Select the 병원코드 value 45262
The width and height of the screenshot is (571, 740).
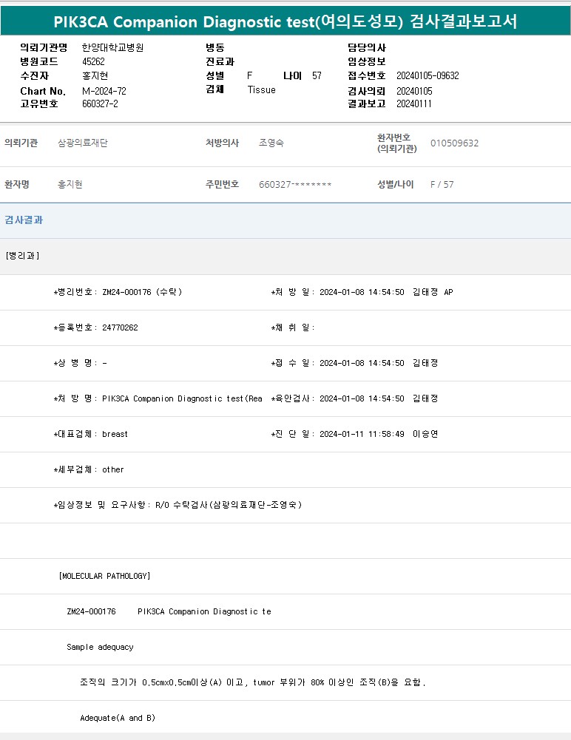coord(93,62)
